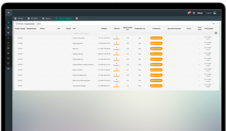Click the star rating in row 107579
Viewport: 226px width, 131px height.
pos(117,55)
